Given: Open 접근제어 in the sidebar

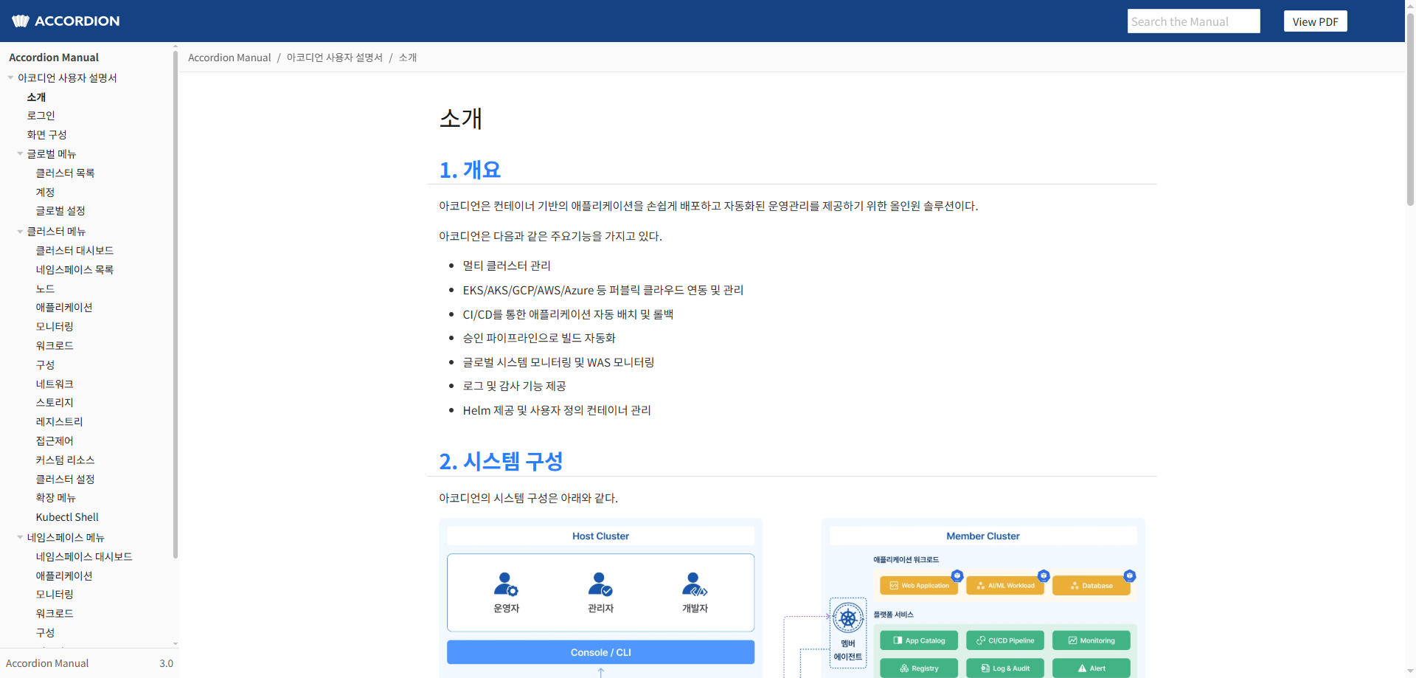Looking at the screenshot, I should tap(55, 441).
